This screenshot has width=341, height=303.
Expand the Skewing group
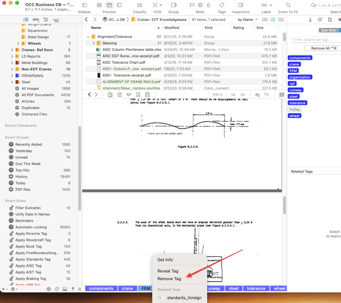(93, 43)
